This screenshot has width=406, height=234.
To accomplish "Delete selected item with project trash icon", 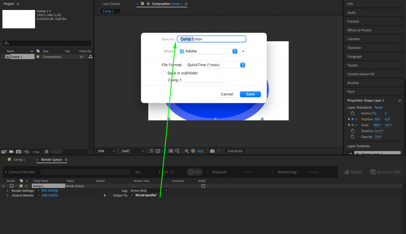I will 46,152.
